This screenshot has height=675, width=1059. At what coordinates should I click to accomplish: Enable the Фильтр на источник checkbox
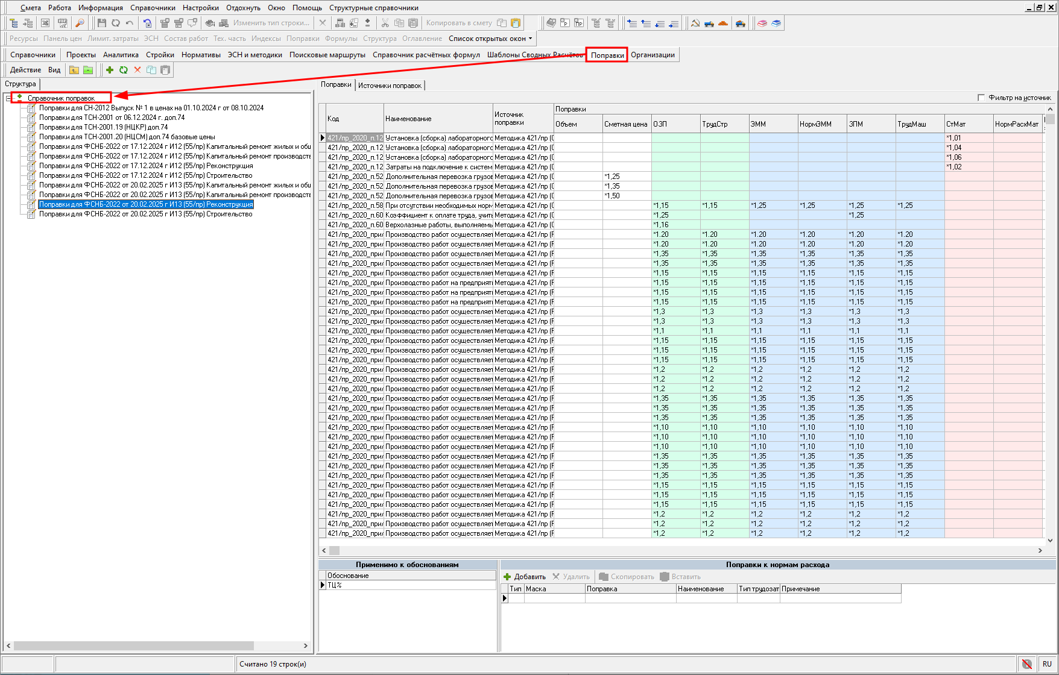(x=981, y=98)
